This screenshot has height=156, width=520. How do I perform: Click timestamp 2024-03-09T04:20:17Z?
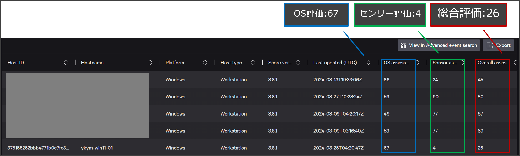pyautogui.click(x=338, y=114)
